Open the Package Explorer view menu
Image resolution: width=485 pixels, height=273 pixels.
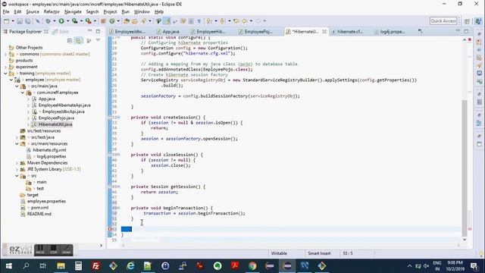coord(98,40)
